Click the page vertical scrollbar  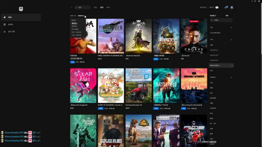[261, 28]
